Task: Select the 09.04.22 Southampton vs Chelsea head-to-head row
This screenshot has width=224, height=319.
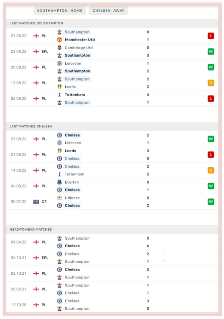Action: (112, 242)
